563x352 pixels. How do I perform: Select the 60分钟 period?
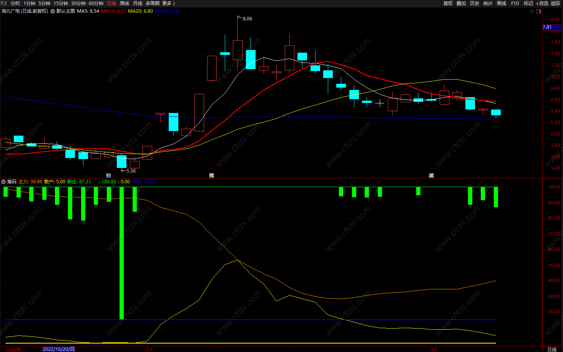[96, 3]
